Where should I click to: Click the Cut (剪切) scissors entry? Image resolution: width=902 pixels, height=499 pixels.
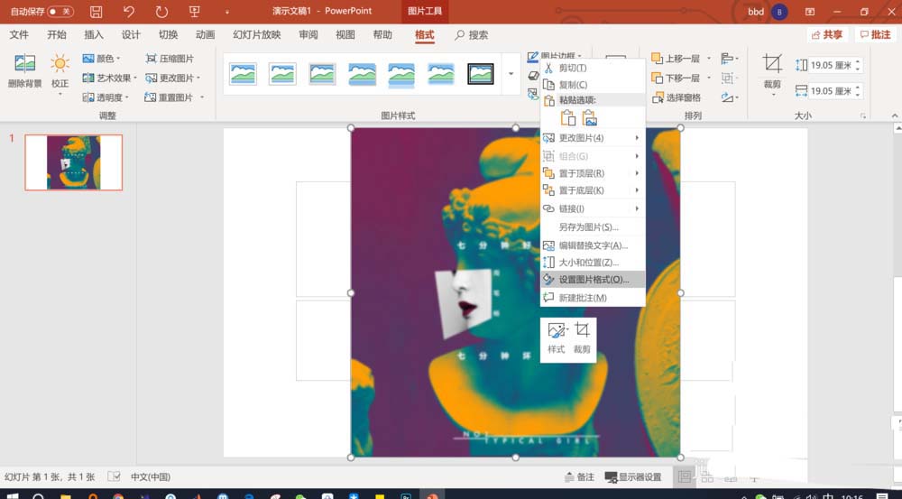[x=593, y=68]
